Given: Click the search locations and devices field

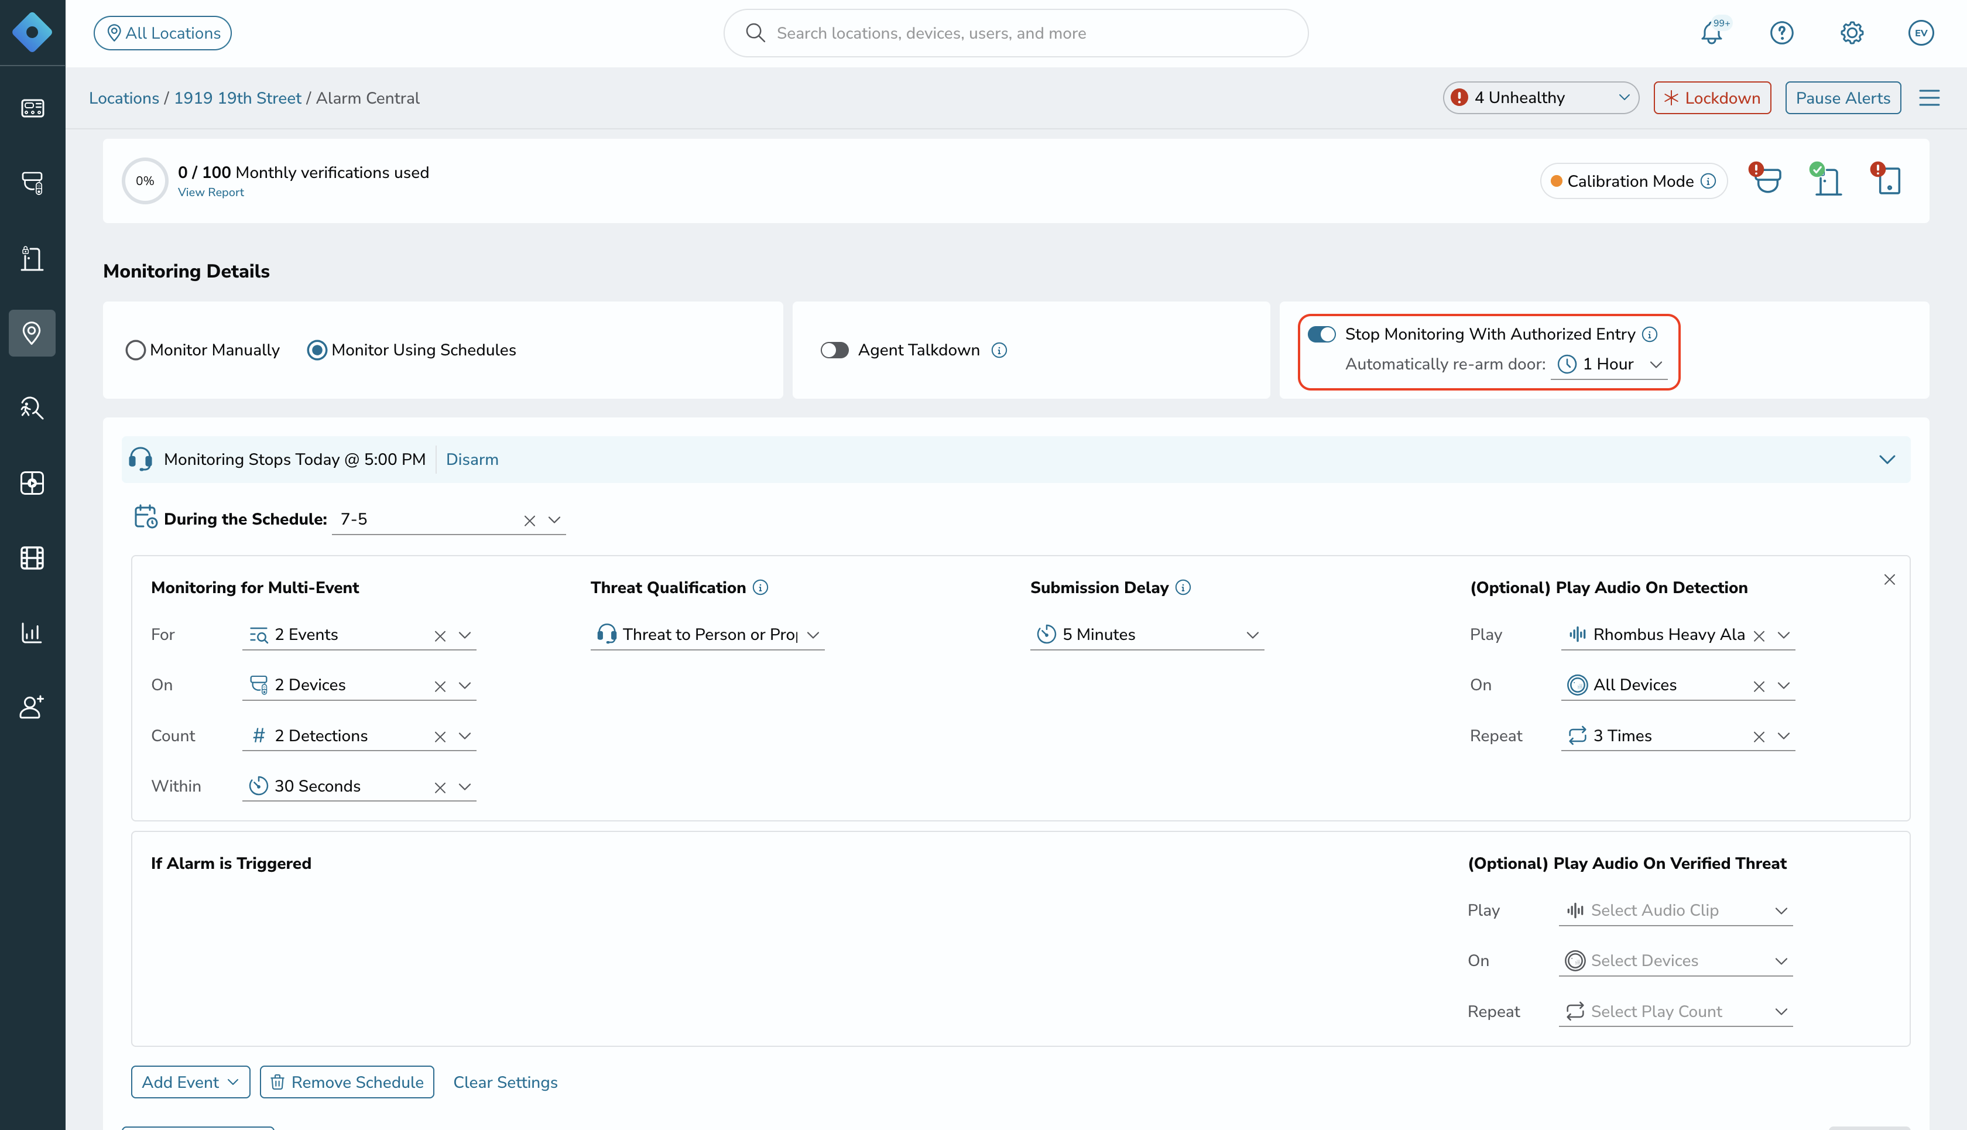Looking at the screenshot, I should click(1016, 33).
